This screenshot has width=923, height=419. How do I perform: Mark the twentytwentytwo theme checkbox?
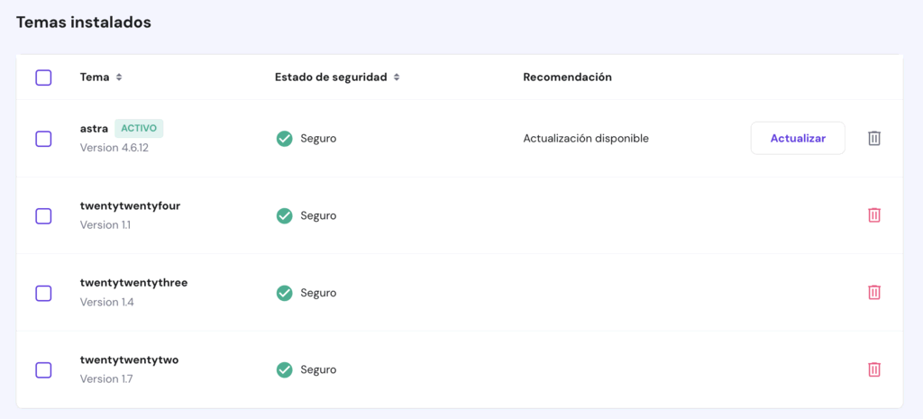point(43,370)
